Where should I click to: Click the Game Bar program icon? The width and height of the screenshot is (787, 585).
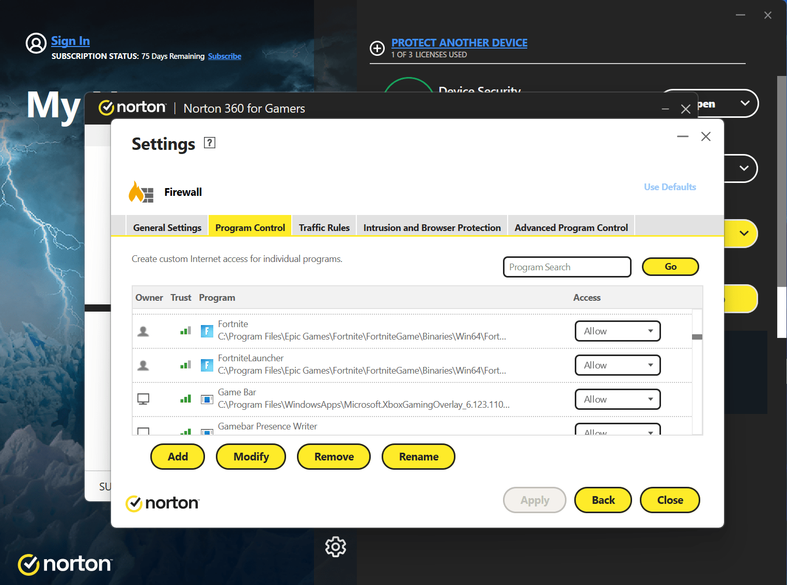[x=207, y=399]
